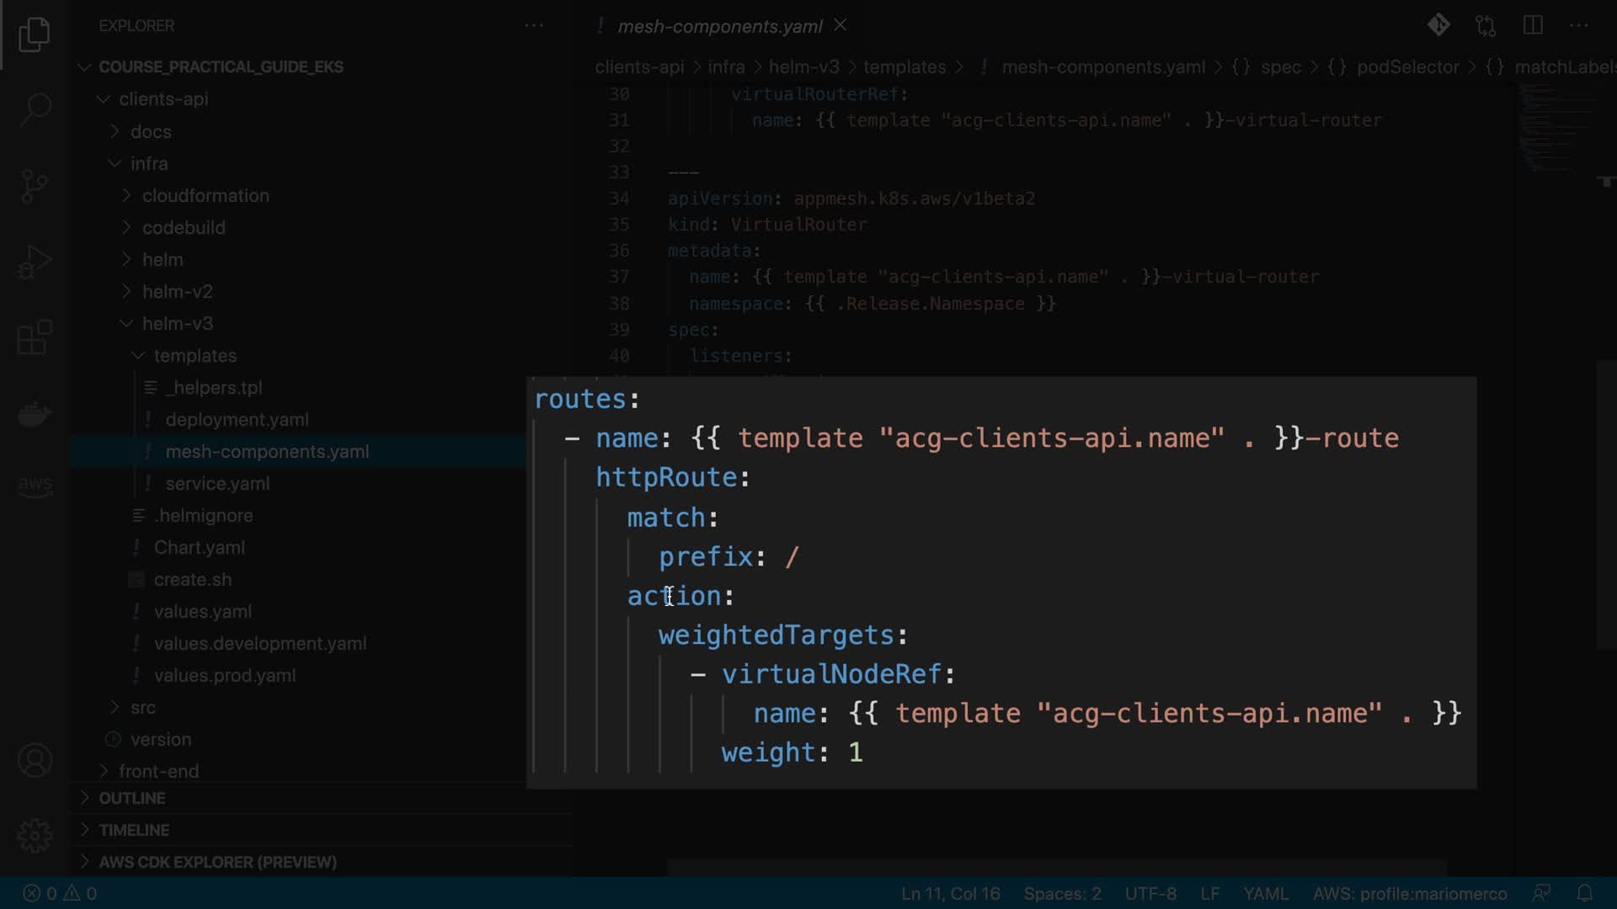Click Spaces: 2 indentation setting
1617x909 pixels.
click(x=1062, y=893)
